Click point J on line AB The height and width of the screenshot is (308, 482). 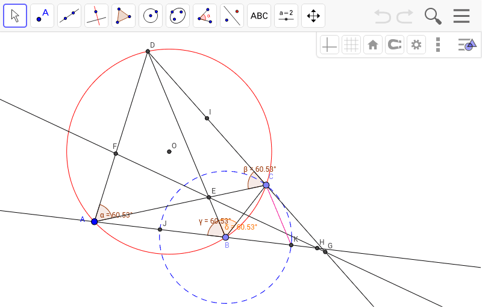pyautogui.click(x=160, y=229)
